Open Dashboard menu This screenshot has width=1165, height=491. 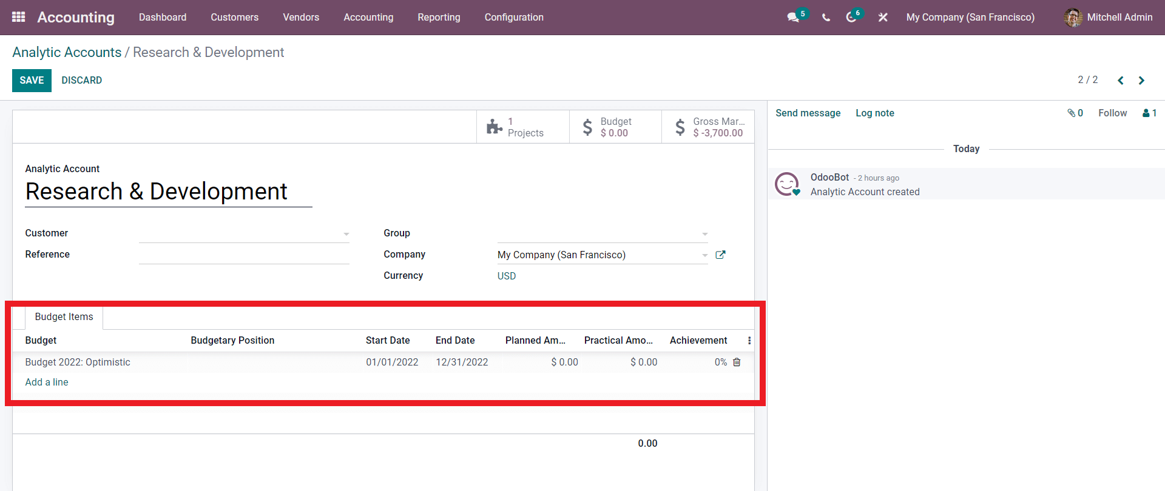point(163,17)
